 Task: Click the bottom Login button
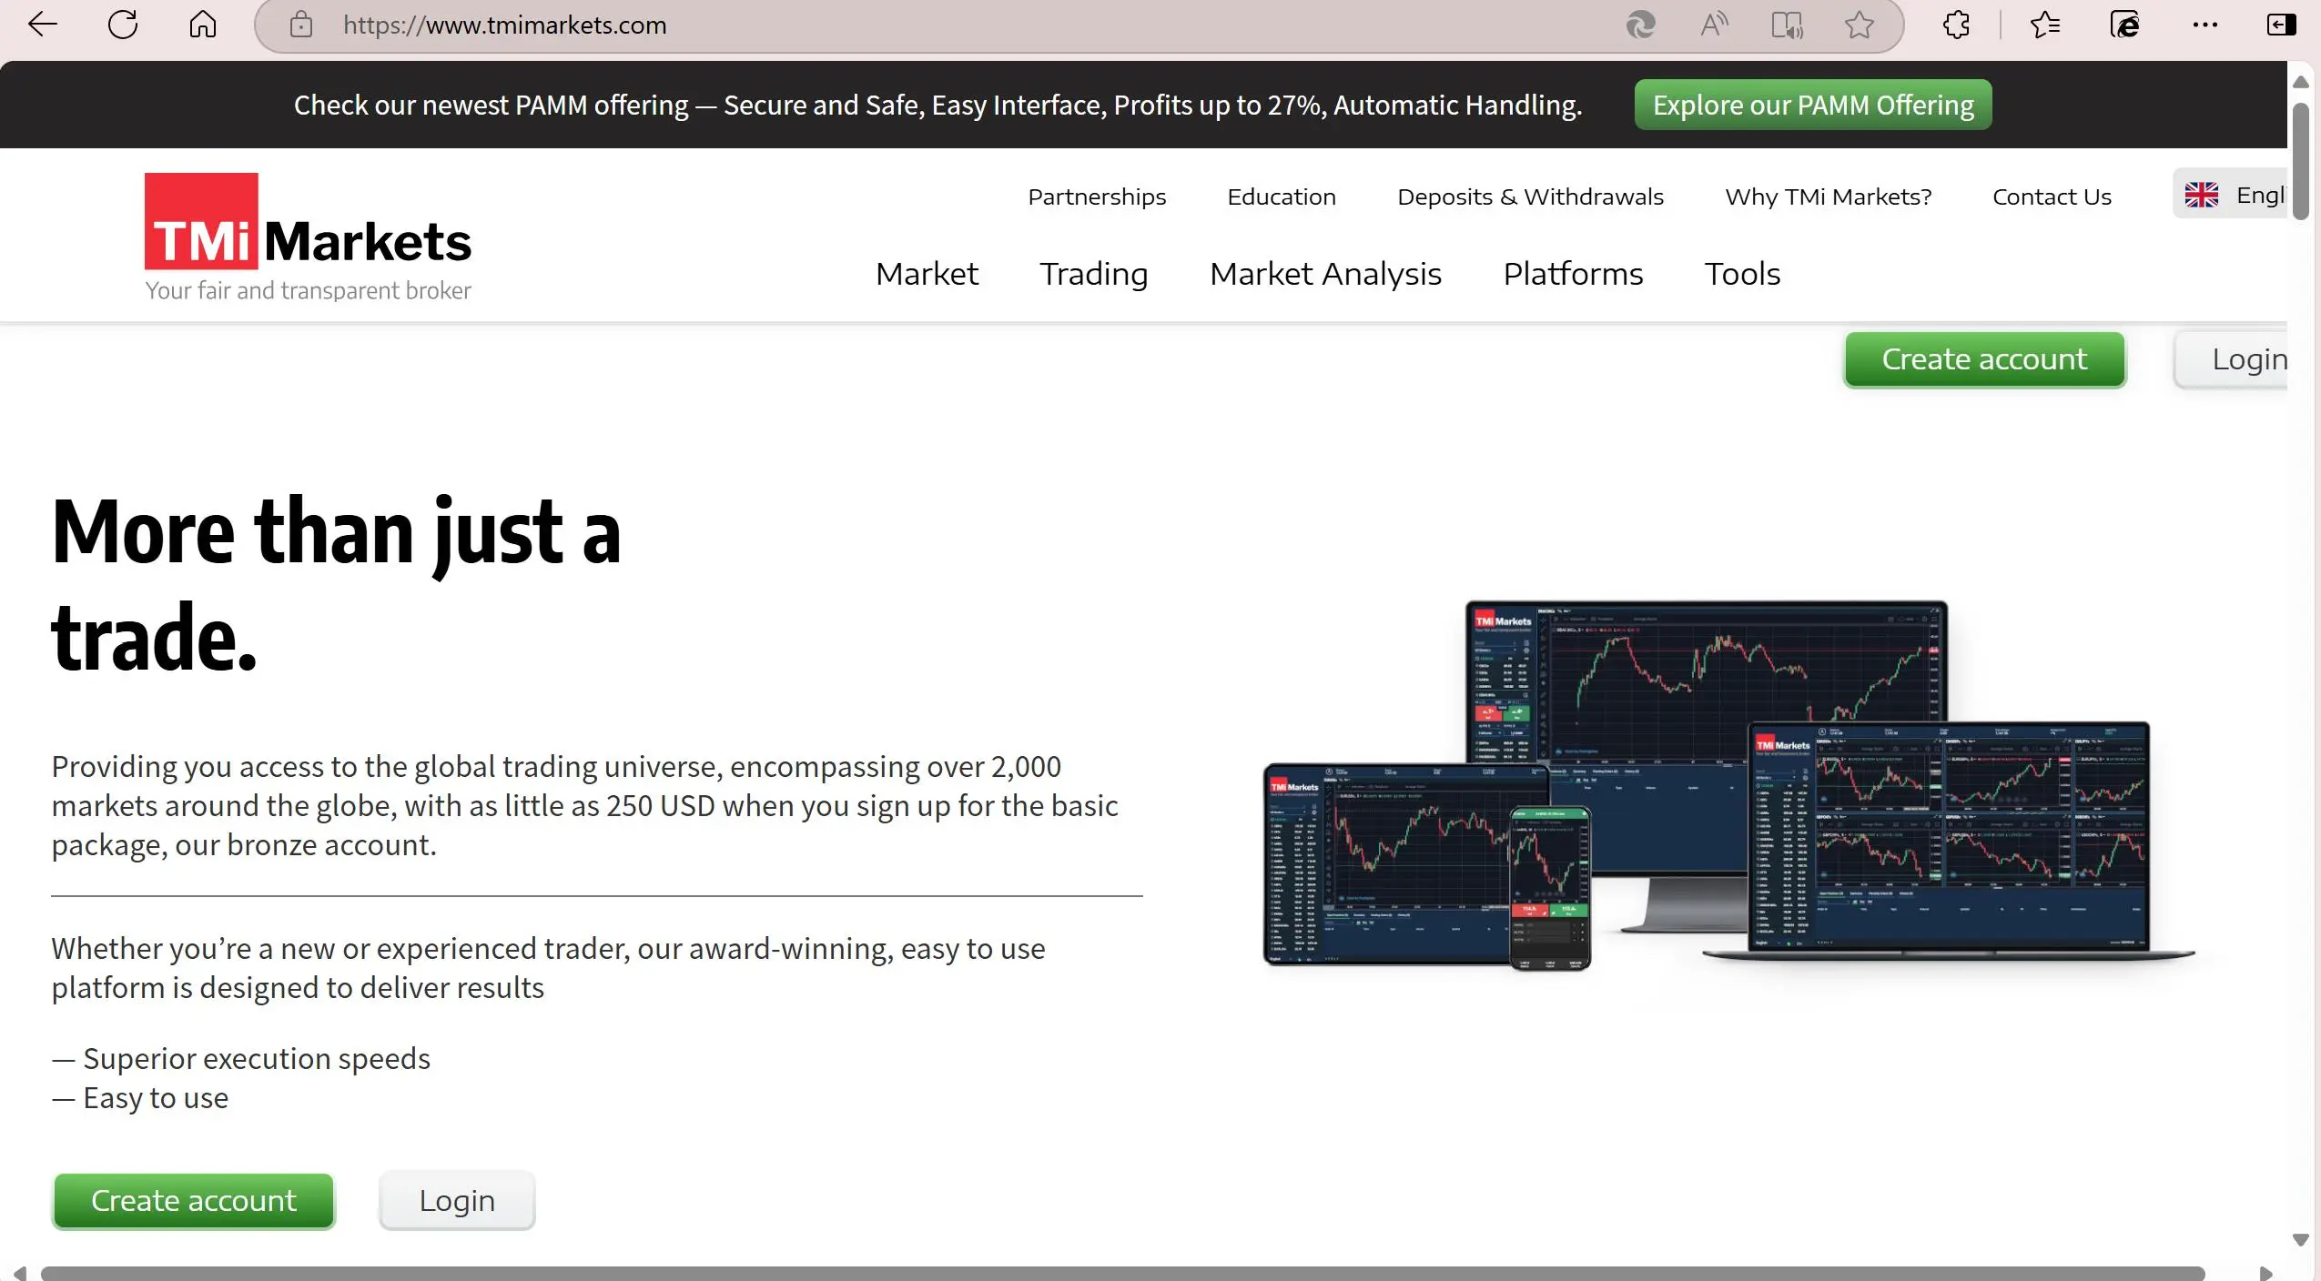[457, 1201]
